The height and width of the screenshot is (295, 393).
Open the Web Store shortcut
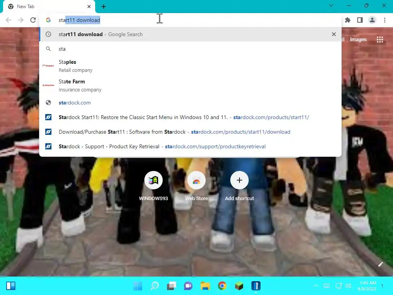pyautogui.click(x=196, y=186)
